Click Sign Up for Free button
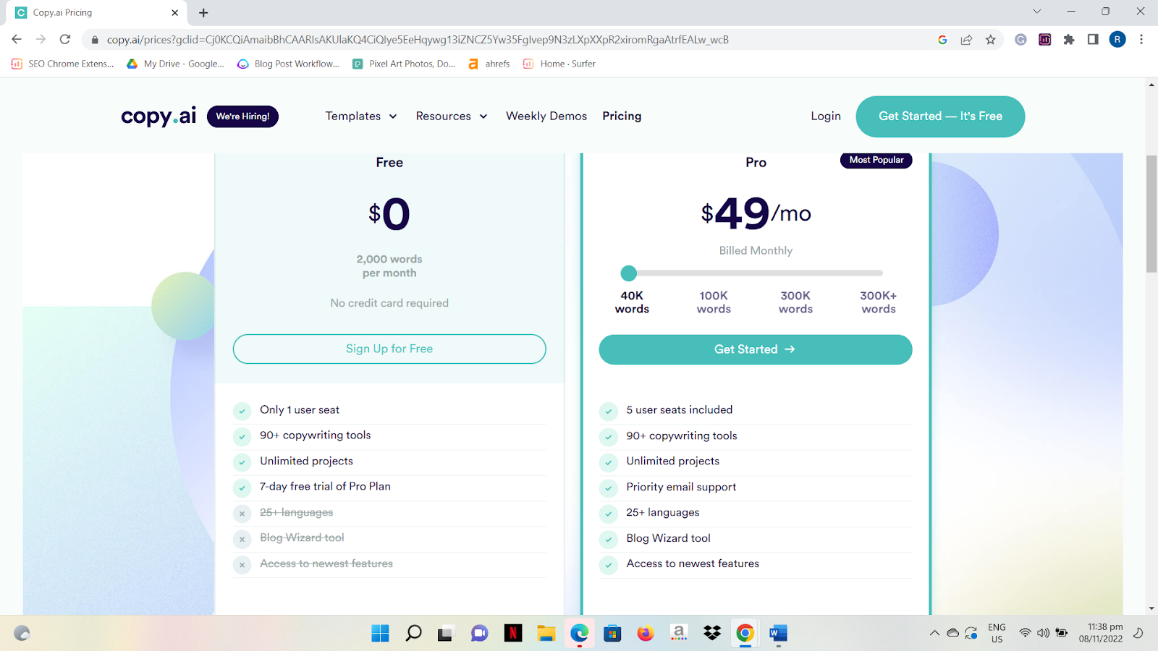The image size is (1158, 651). (x=389, y=349)
